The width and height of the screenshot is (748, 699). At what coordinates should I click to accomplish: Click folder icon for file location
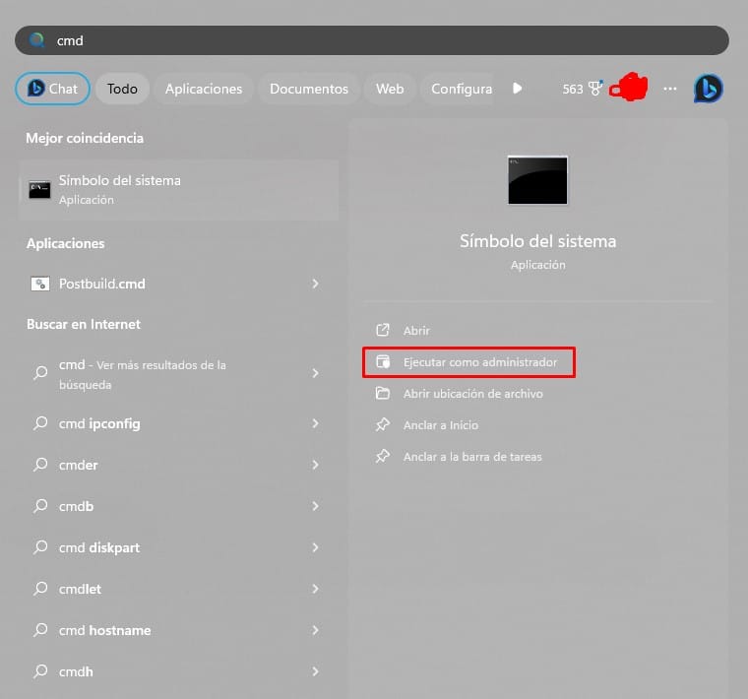click(383, 394)
